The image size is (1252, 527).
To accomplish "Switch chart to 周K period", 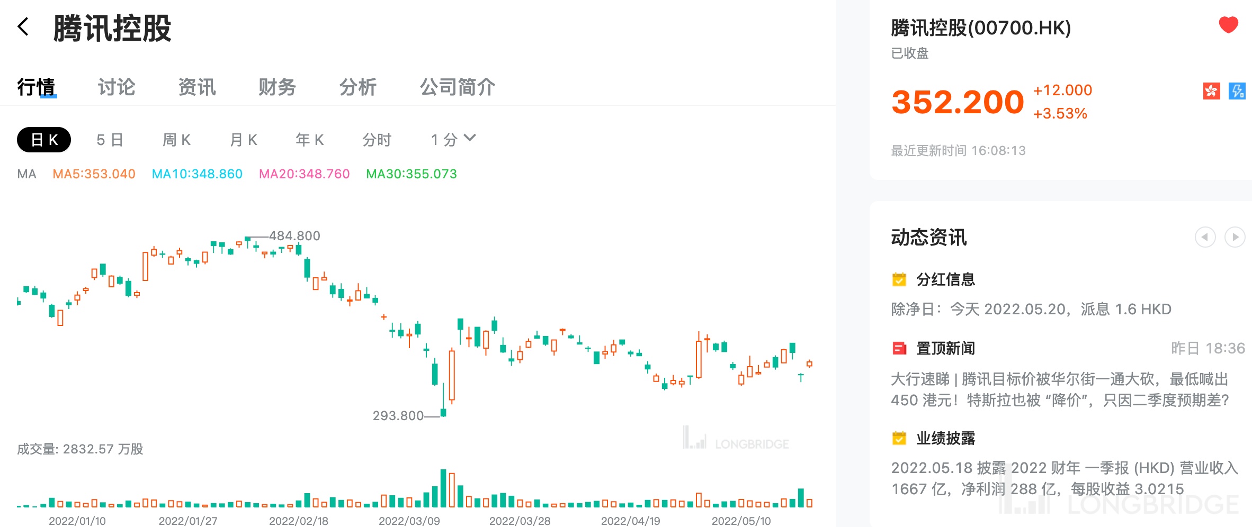I will [176, 140].
